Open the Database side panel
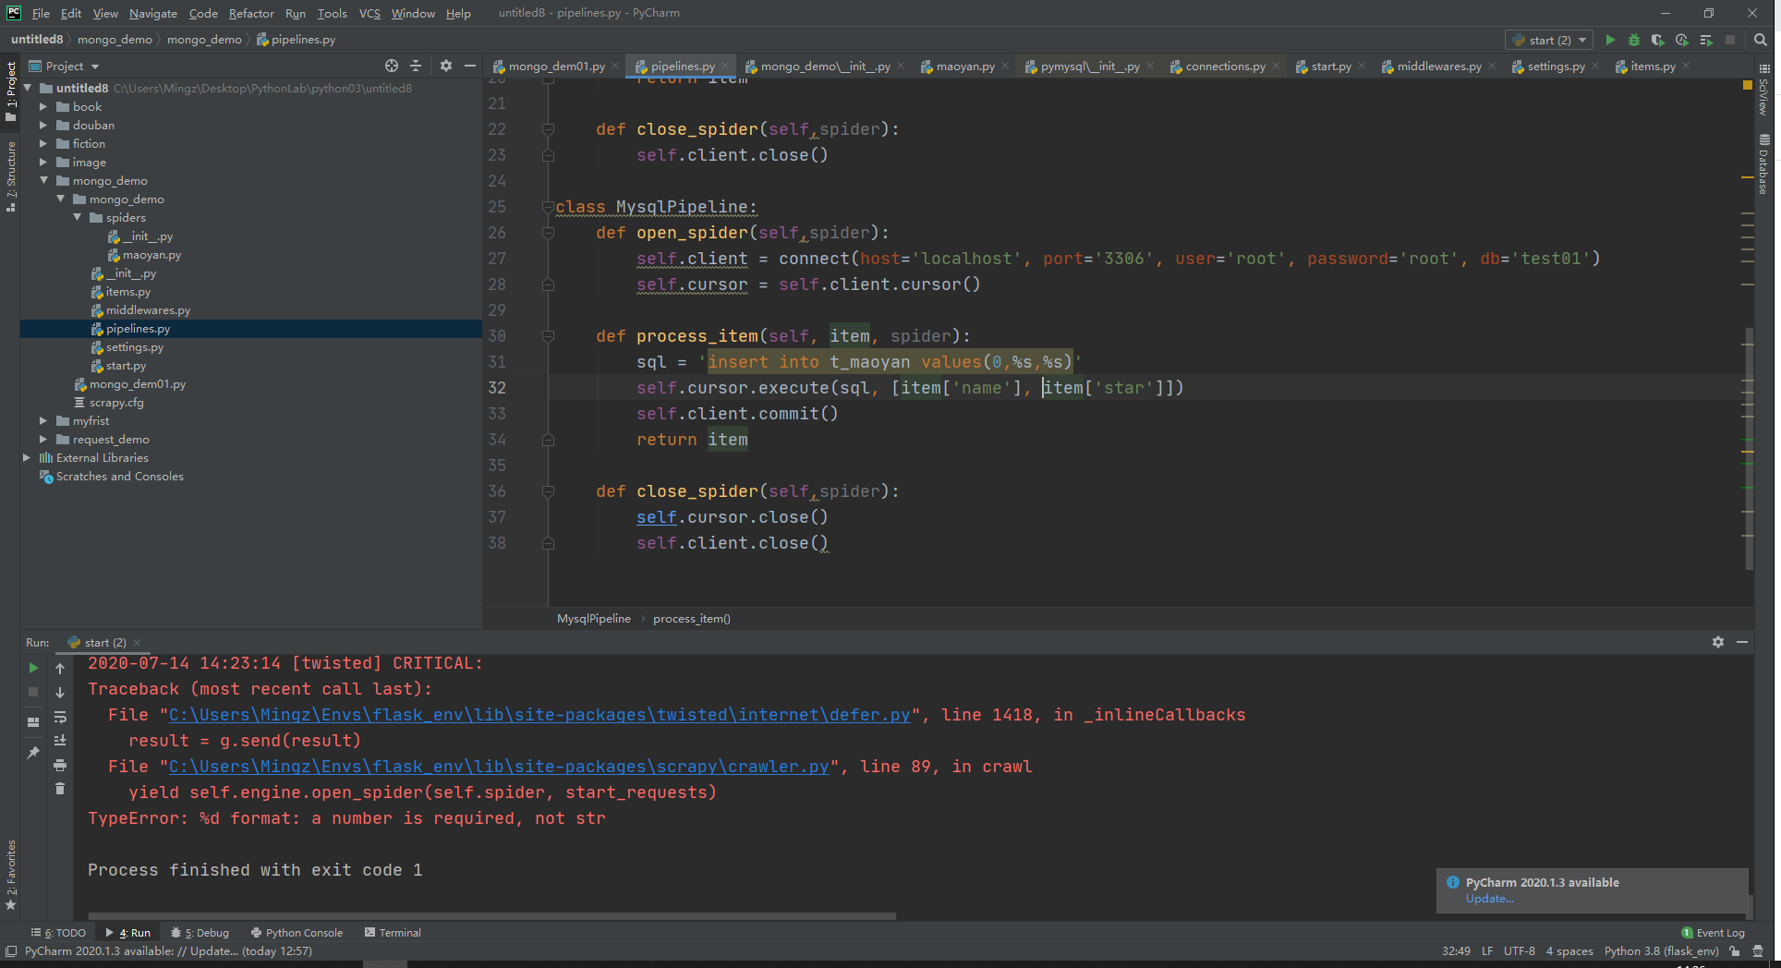Image resolution: width=1781 pixels, height=968 pixels. [1763, 164]
